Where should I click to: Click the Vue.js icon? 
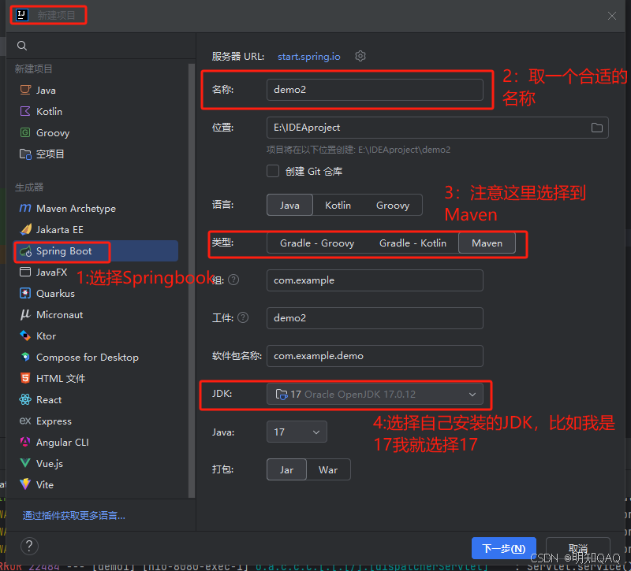coord(25,463)
